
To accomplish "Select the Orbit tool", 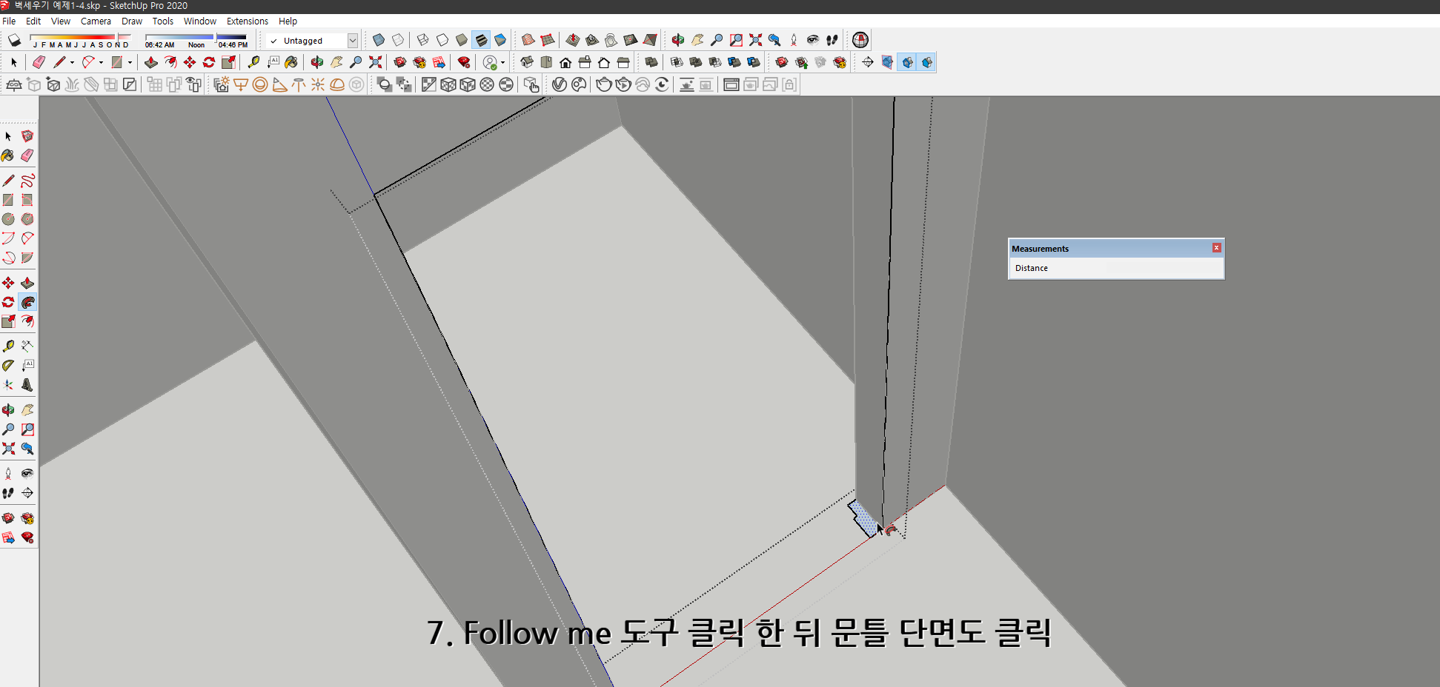I will (x=8, y=409).
